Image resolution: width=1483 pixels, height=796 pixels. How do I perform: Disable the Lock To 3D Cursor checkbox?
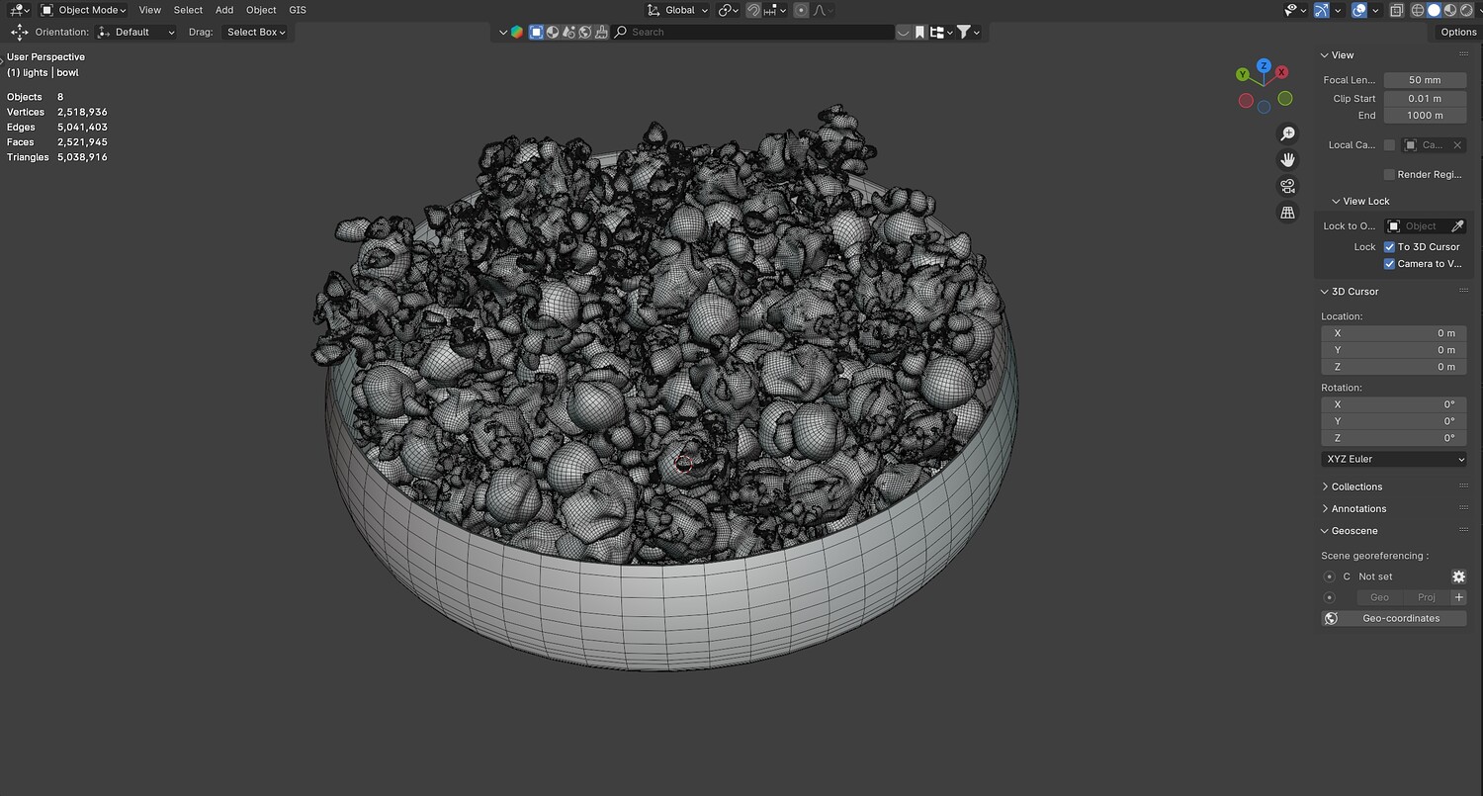[1389, 247]
